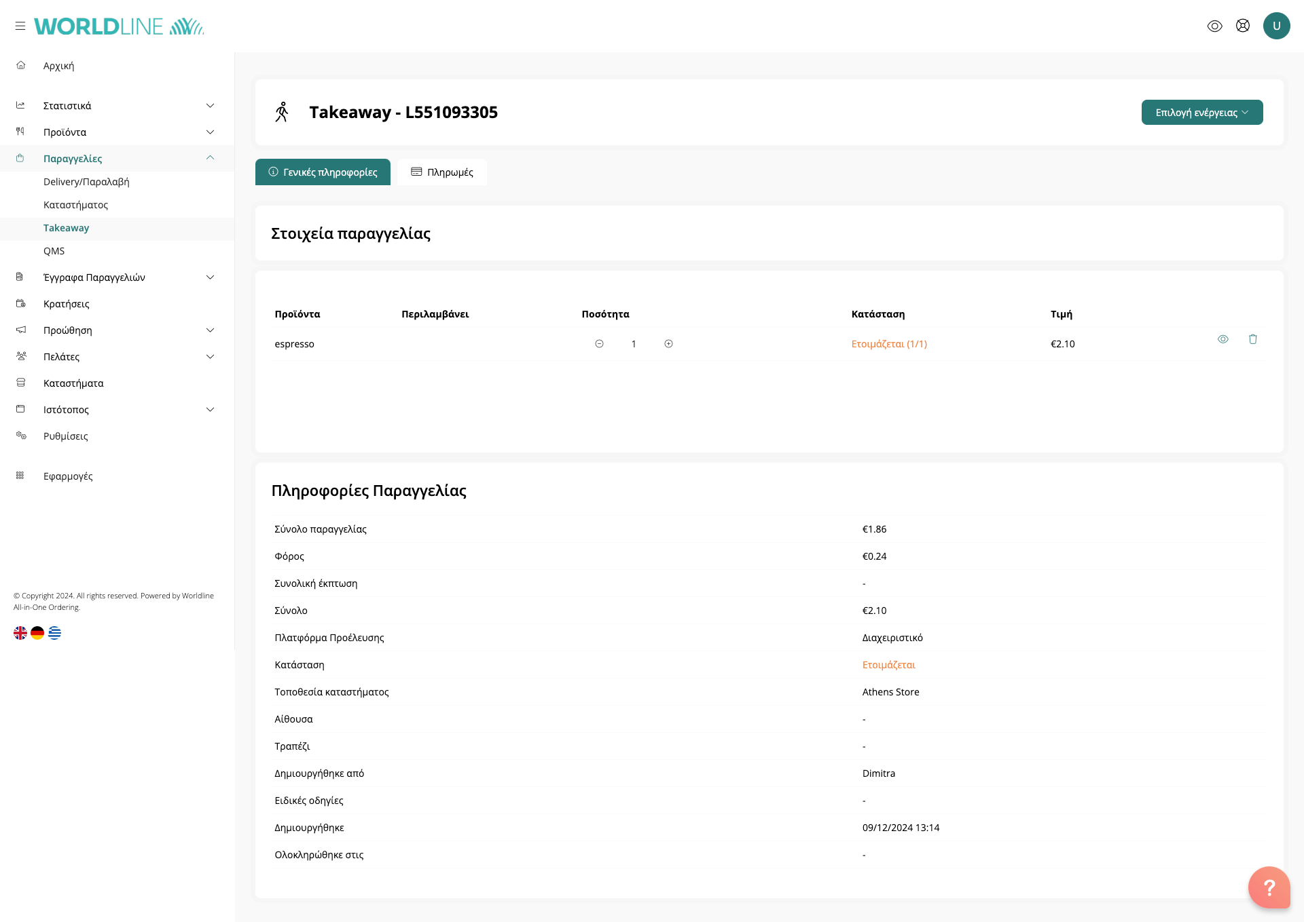Viewport: 1304px width, 922px height.
Task: Open the user avatar menu
Action: (x=1276, y=26)
